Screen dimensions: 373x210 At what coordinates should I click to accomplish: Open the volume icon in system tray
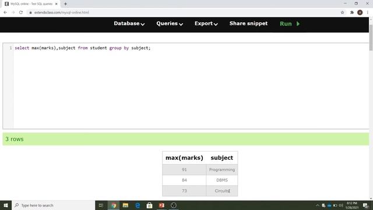(x=341, y=205)
